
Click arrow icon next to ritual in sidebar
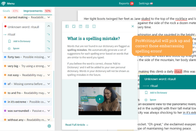click(48, 34)
